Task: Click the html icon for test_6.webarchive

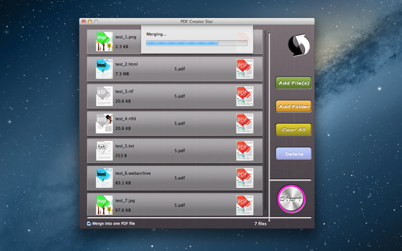Action: coord(104,178)
